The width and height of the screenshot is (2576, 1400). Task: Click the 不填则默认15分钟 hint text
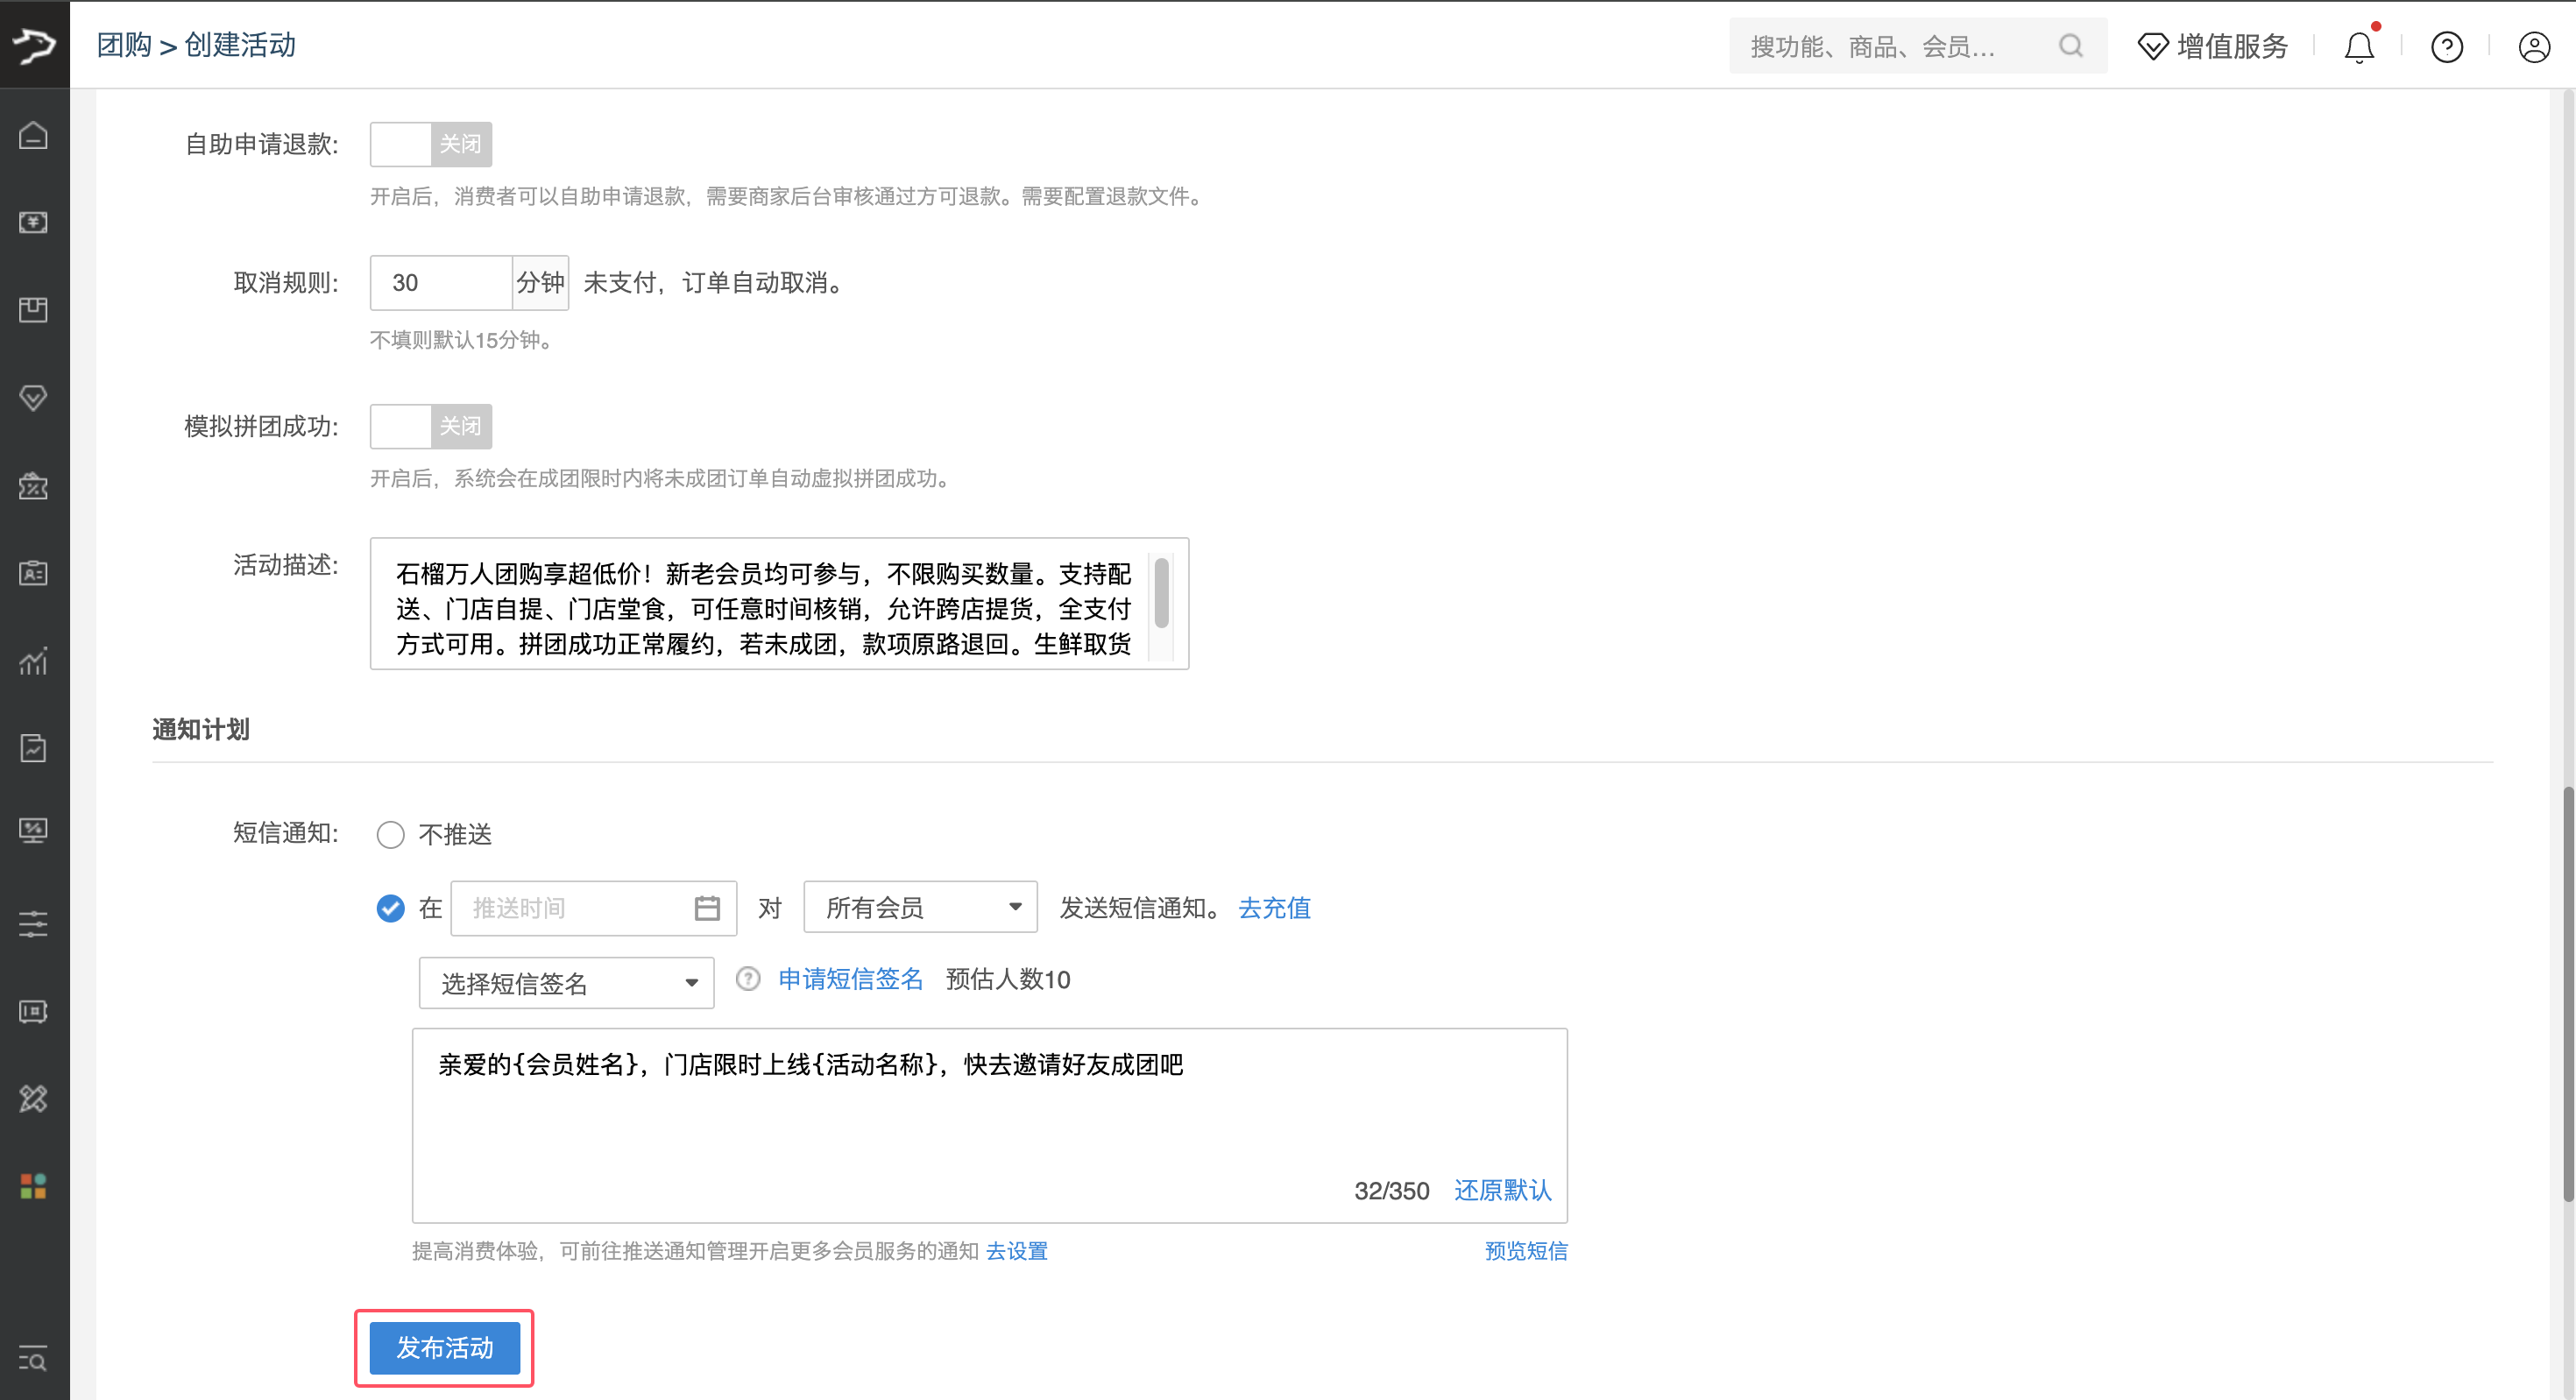[x=462, y=340]
